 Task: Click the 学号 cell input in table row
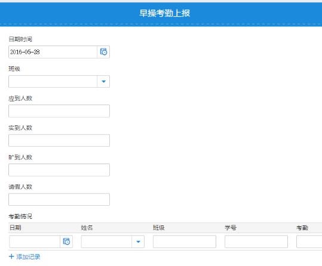[x=256, y=242]
